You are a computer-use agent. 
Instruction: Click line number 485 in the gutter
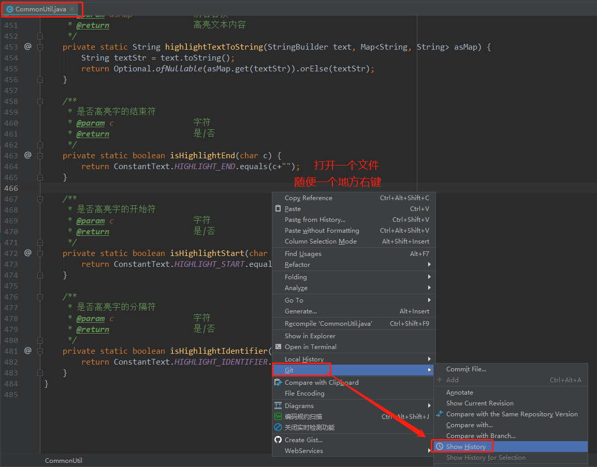coord(11,395)
